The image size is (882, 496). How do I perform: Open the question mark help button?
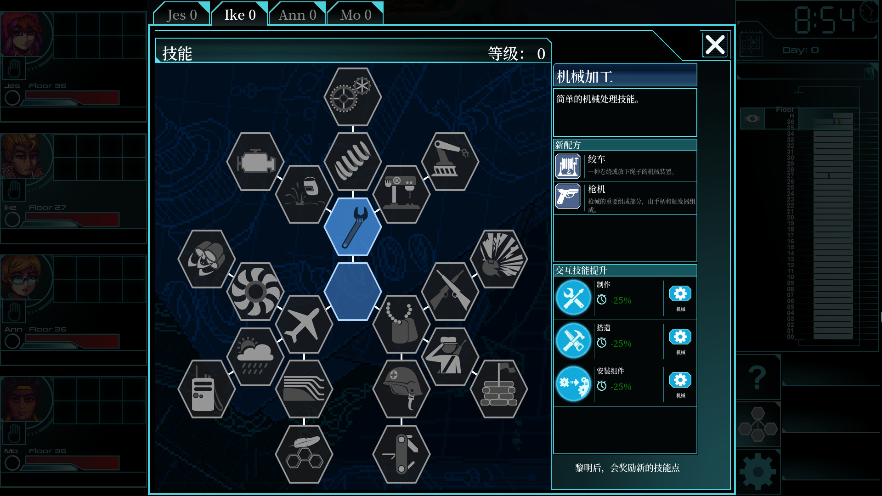[x=758, y=377]
